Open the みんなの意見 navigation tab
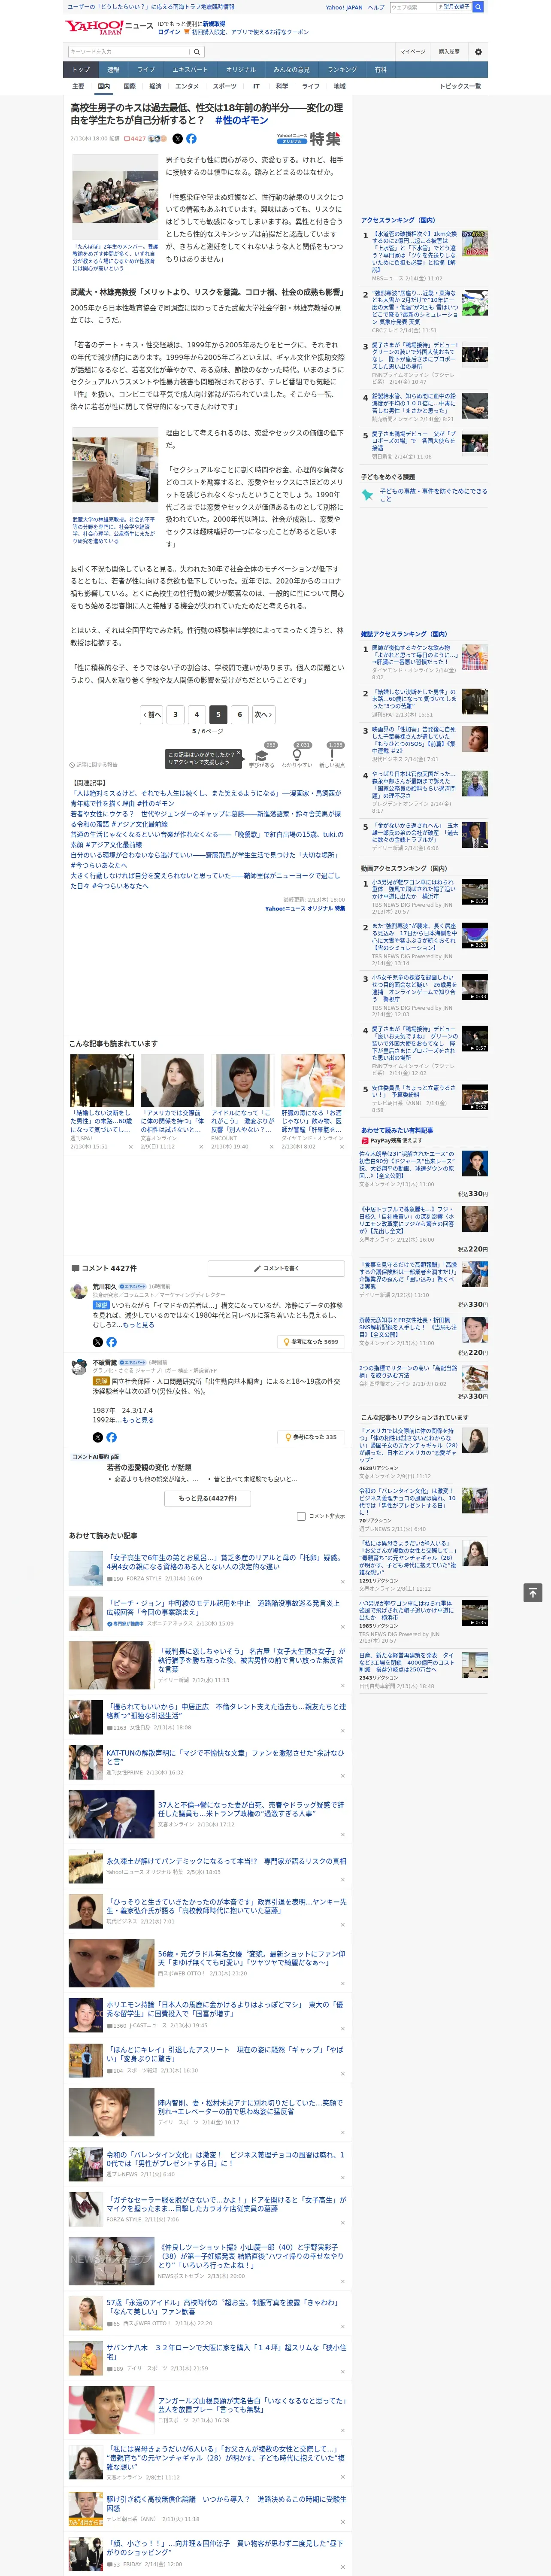 coord(292,70)
